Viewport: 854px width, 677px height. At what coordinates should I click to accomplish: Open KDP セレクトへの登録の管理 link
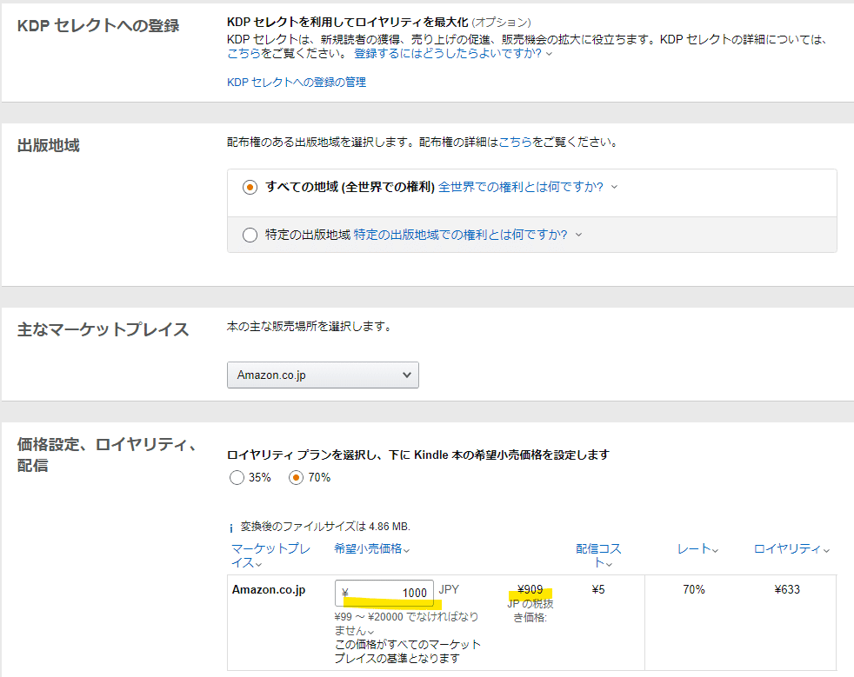297,82
